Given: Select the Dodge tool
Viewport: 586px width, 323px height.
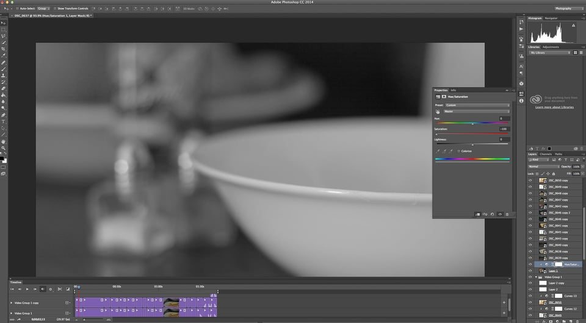Looking at the screenshot, I should [x=4, y=108].
